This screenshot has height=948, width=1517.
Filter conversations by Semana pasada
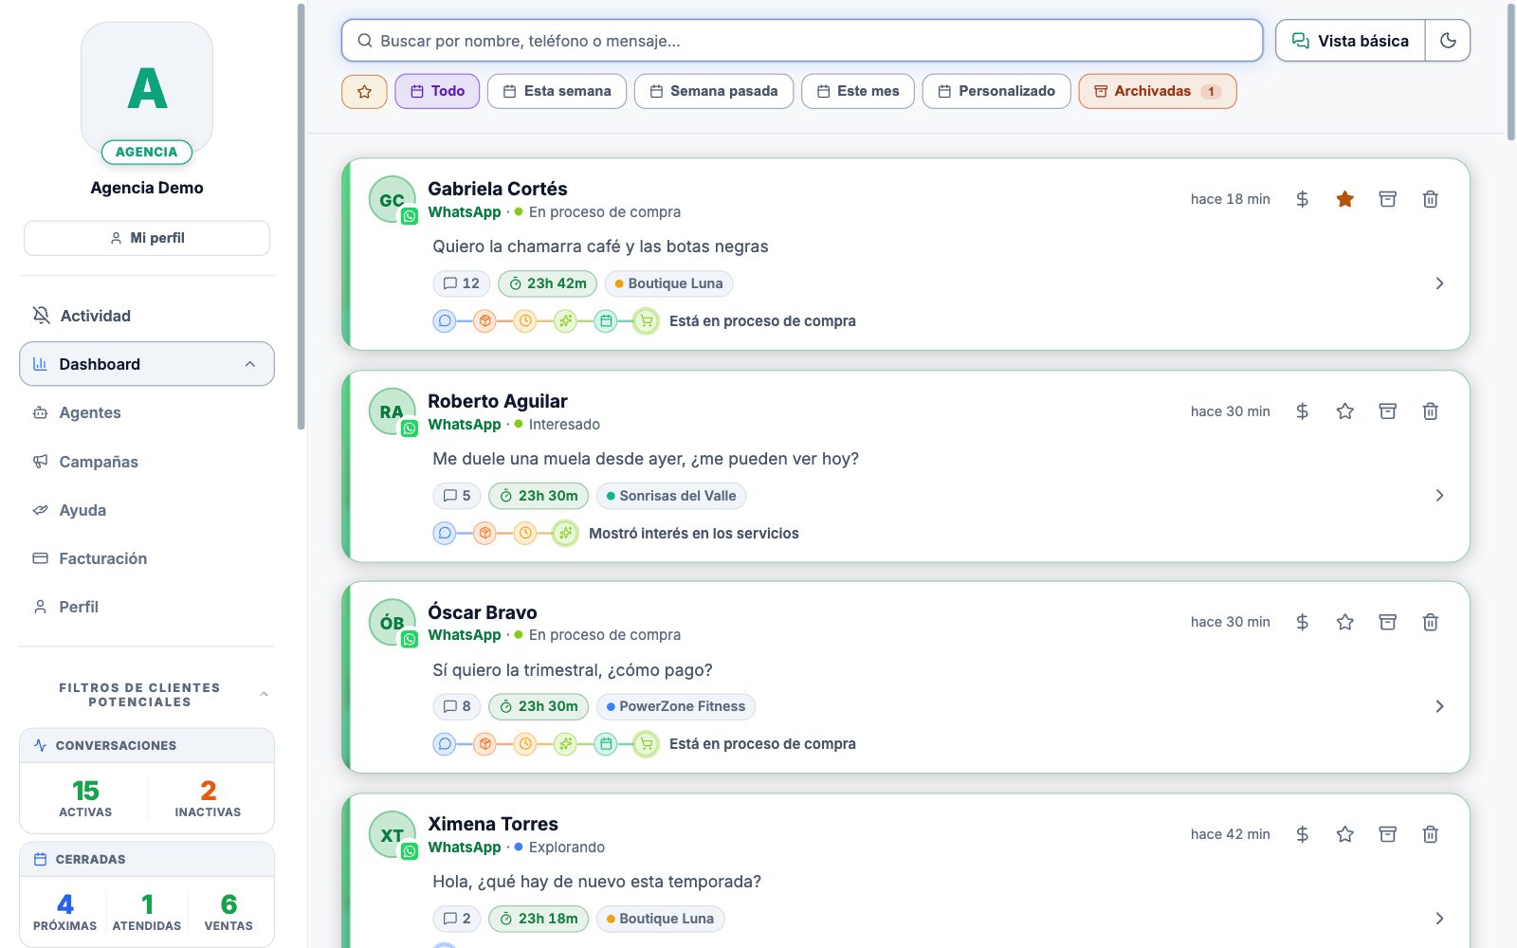[x=714, y=91]
